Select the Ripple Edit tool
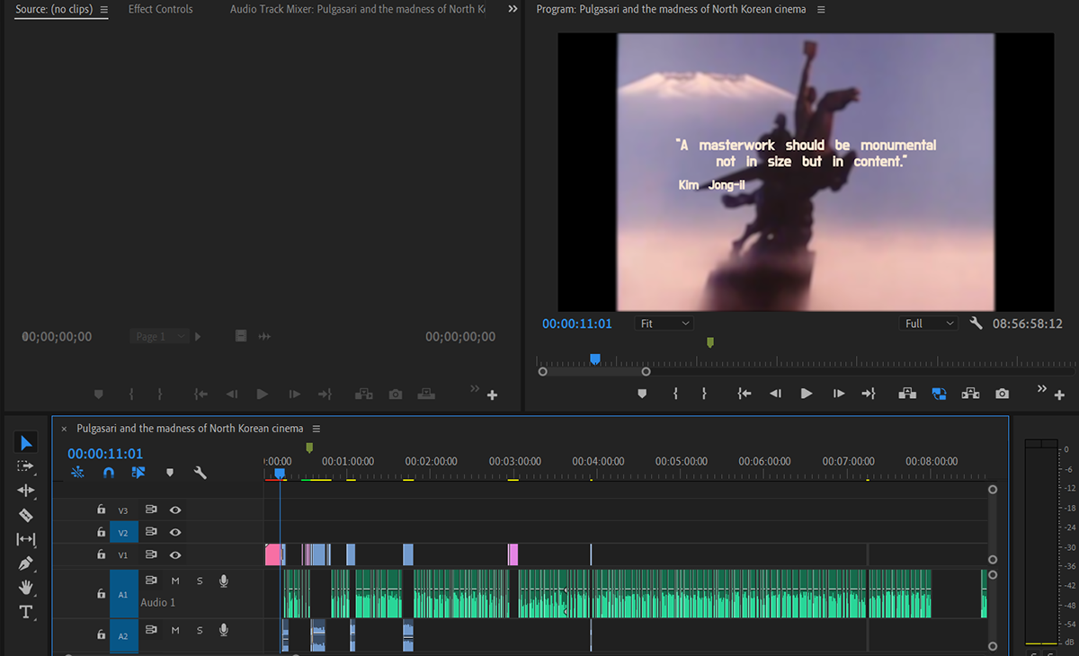Viewport: 1079px width, 656px height. click(26, 491)
